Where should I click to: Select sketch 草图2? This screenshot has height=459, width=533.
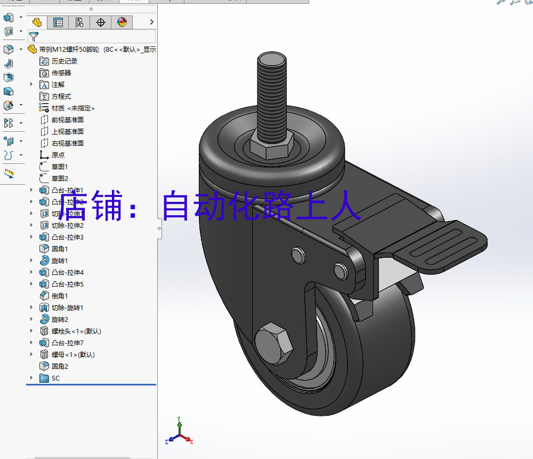click(60, 178)
